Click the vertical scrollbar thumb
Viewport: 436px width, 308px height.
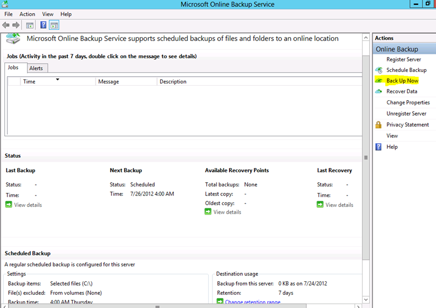point(366,158)
